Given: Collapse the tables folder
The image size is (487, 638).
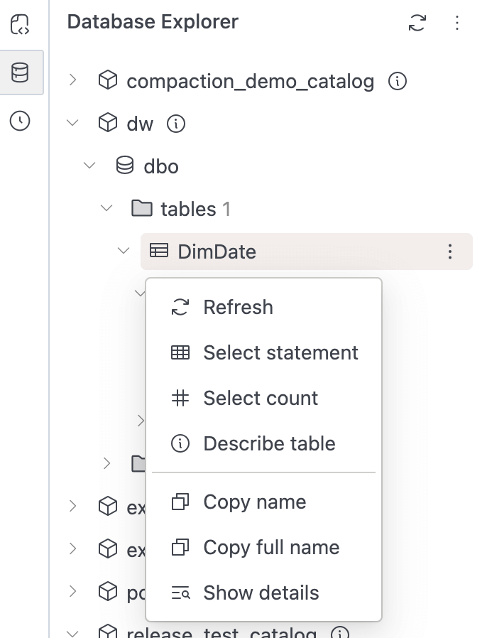Looking at the screenshot, I should coord(106,209).
